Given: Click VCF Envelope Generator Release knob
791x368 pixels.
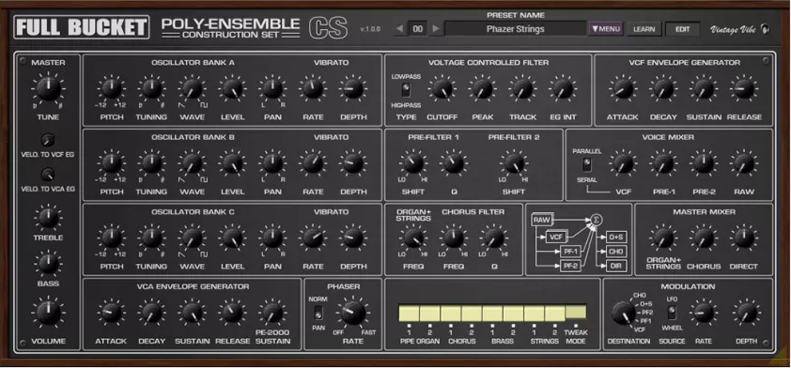Looking at the screenshot, I should tap(744, 89).
